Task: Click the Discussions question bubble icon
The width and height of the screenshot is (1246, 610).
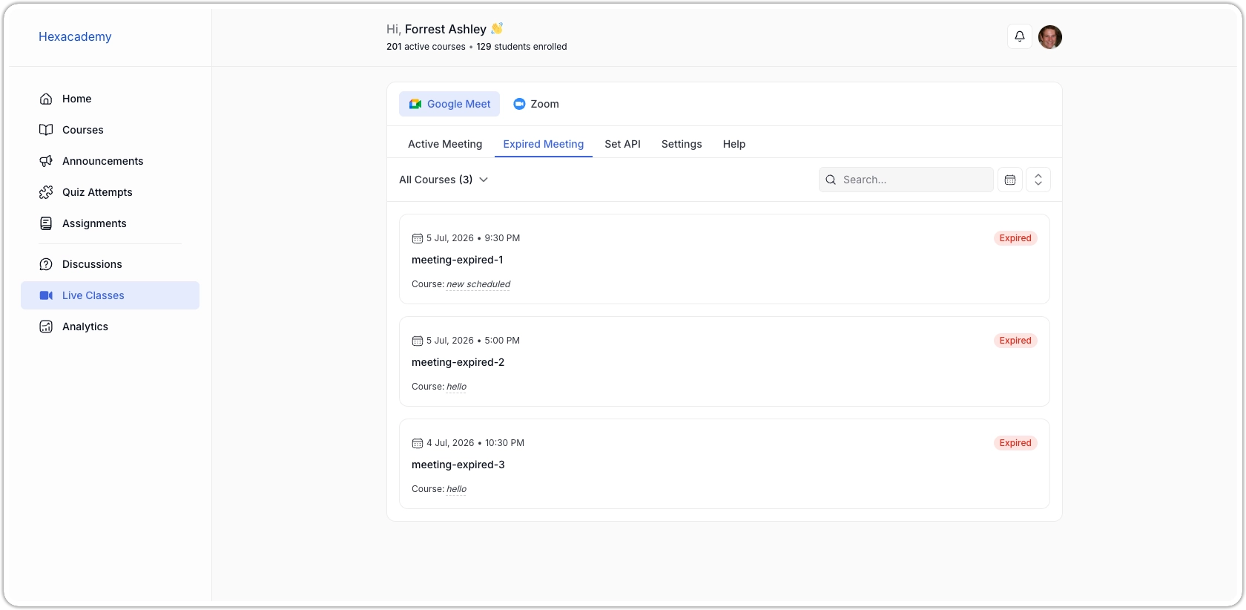Action: (x=46, y=264)
